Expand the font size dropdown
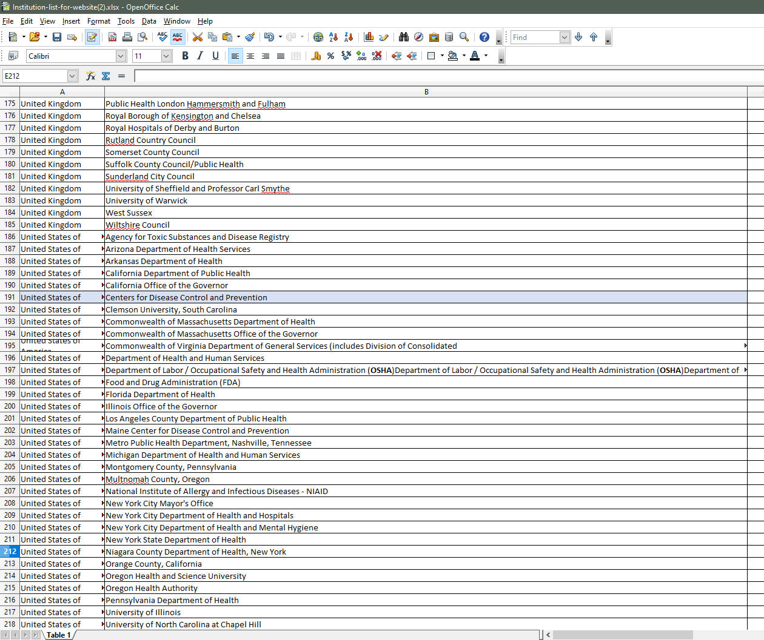764x640 pixels. pyautogui.click(x=166, y=56)
